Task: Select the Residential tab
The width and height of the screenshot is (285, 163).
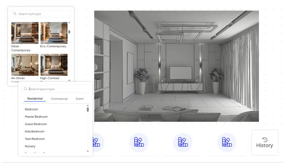Action: click(35, 99)
